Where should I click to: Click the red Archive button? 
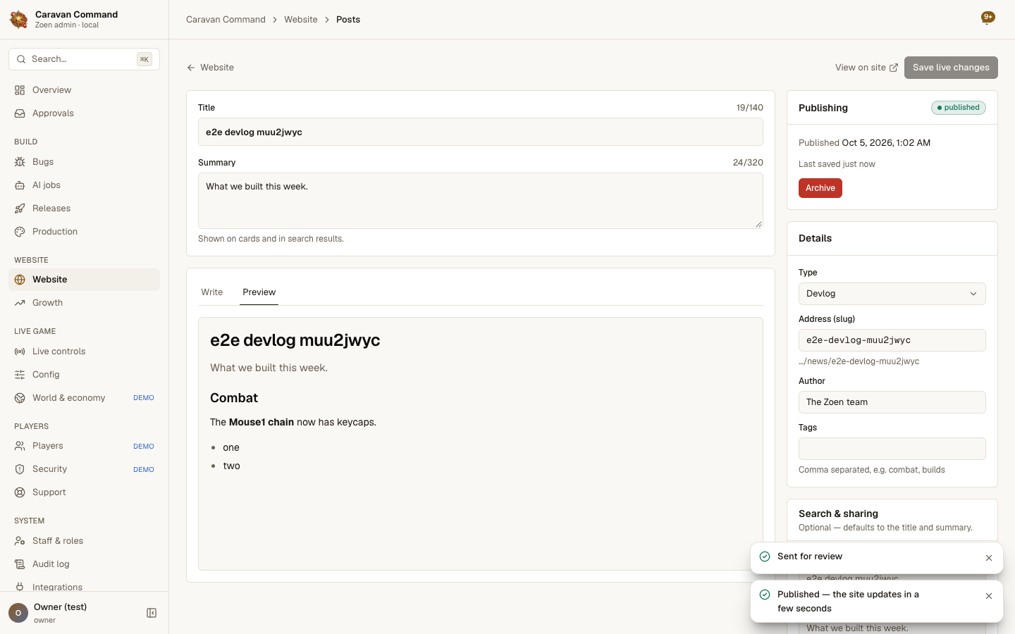point(820,188)
